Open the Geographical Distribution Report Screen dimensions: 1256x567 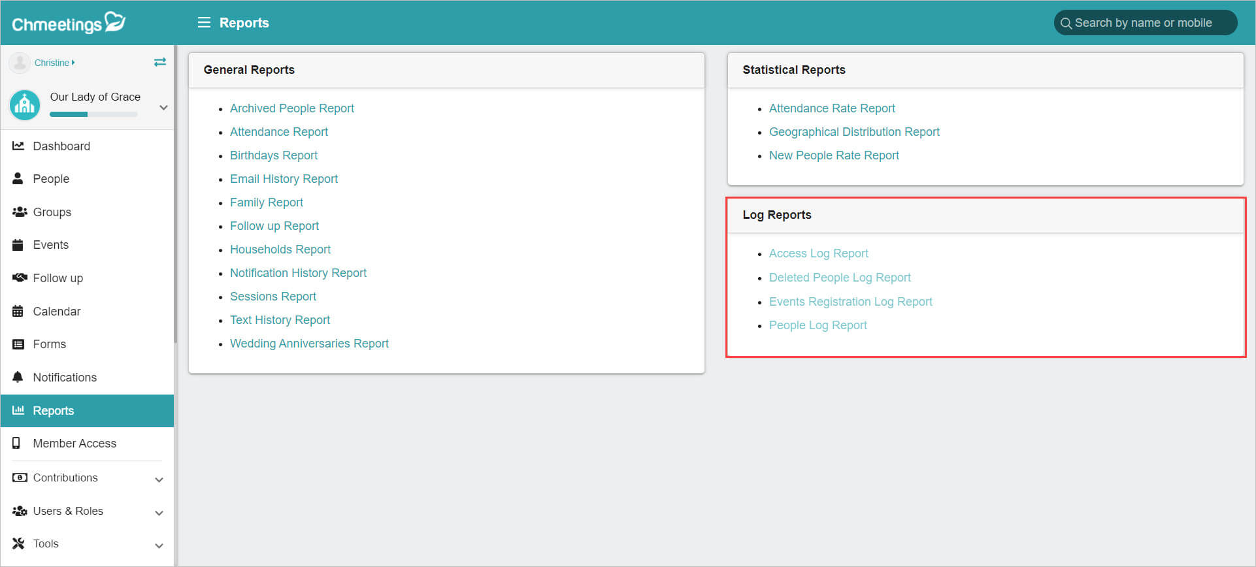point(854,132)
